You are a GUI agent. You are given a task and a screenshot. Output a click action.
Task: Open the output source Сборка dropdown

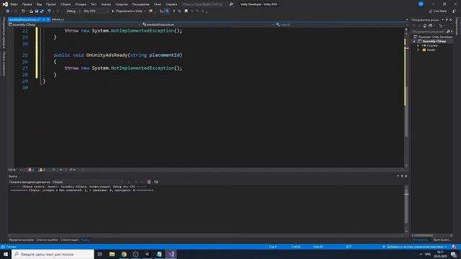88,182
